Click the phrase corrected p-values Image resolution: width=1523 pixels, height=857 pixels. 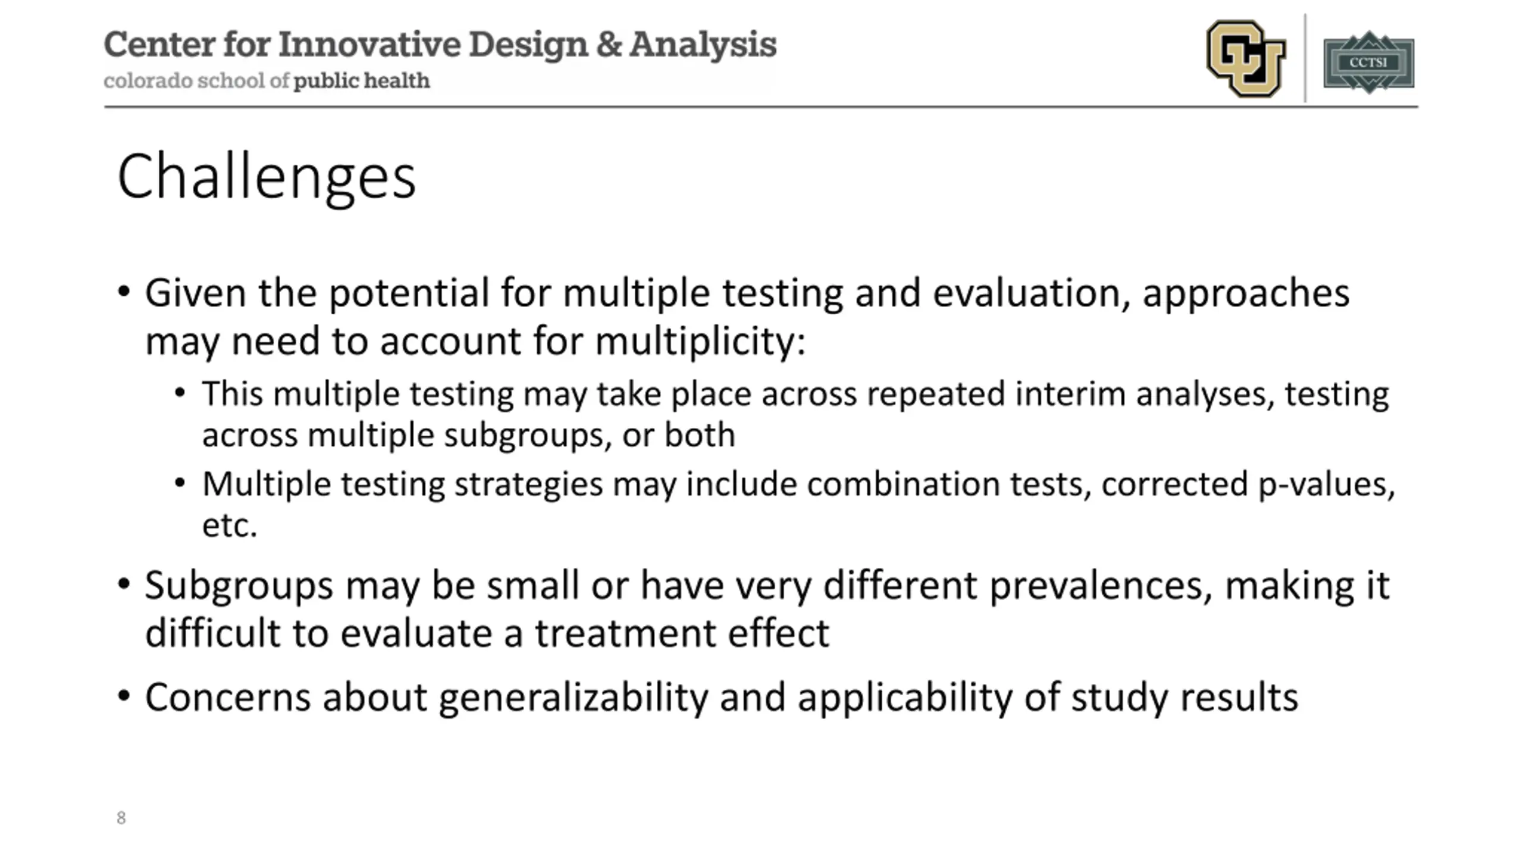coord(1248,484)
